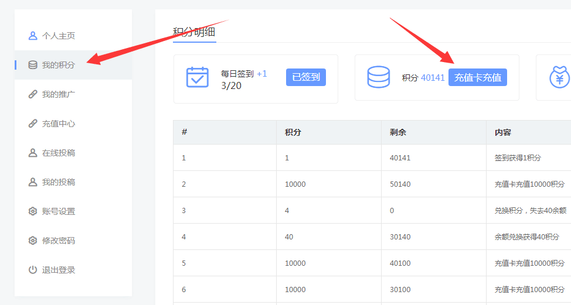Click the 积分 column header
Screen dimensions: 571x305
point(293,132)
